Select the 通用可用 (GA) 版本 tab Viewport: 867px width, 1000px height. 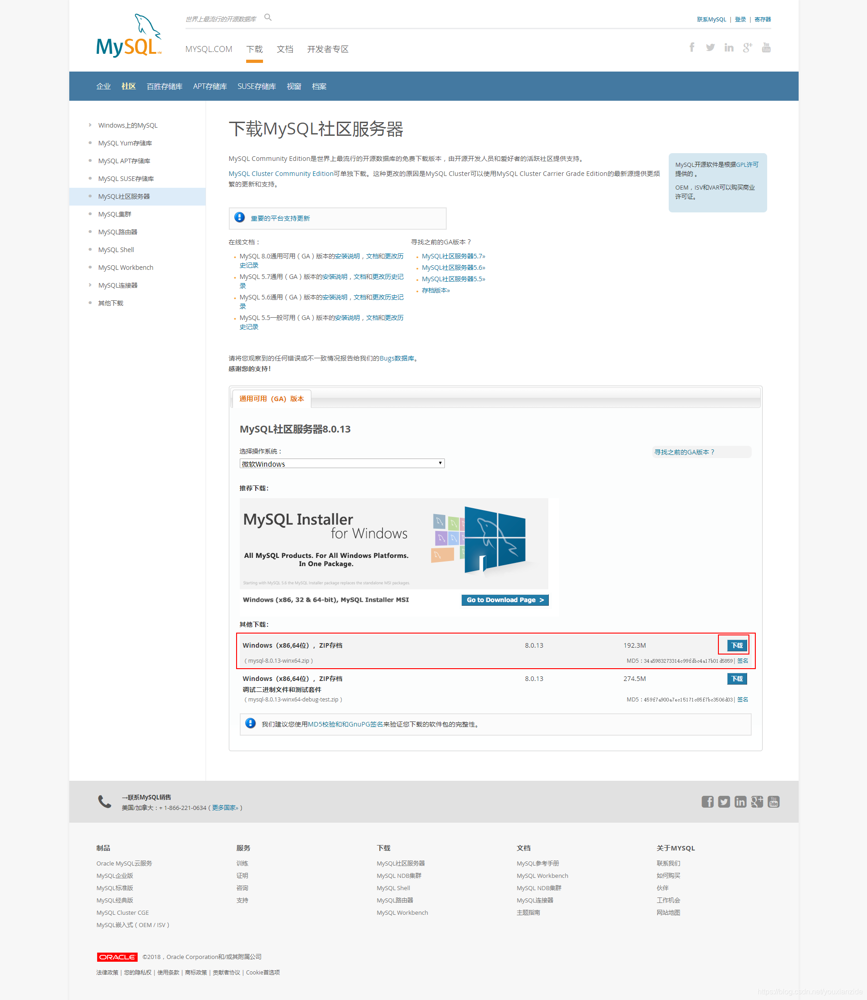click(271, 399)
